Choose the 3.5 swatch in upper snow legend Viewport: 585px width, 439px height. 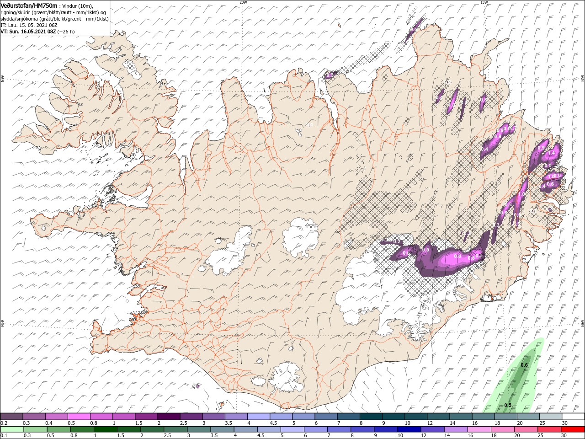tap(236, 417)
